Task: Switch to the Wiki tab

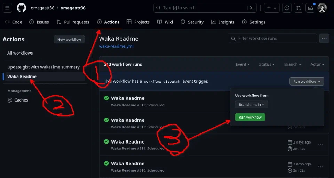Action: click(x=165, y=22)
